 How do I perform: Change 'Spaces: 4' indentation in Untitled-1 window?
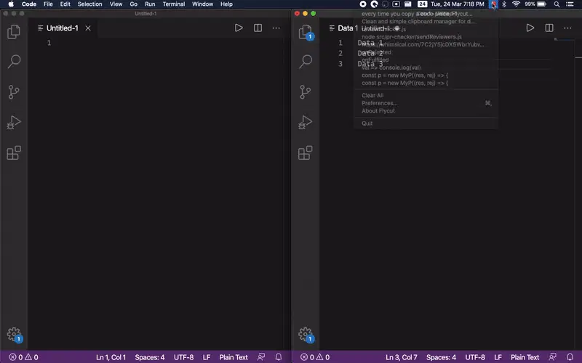tap(150, 357)
